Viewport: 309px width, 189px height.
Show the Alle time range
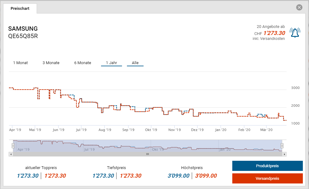(x=135, y=63)
